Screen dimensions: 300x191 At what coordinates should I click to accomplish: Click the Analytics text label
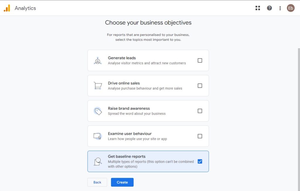point(25,8)
